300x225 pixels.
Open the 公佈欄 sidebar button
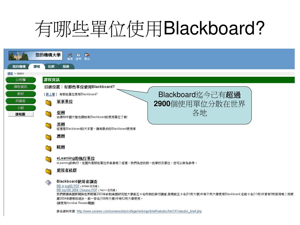pos(21,80)
